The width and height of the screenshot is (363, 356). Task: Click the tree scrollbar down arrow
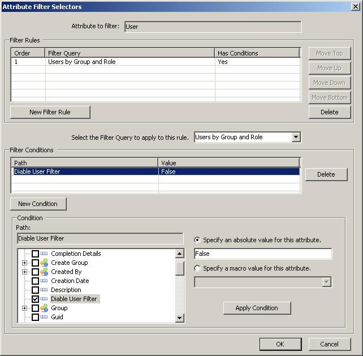click(x=180, y=318)
